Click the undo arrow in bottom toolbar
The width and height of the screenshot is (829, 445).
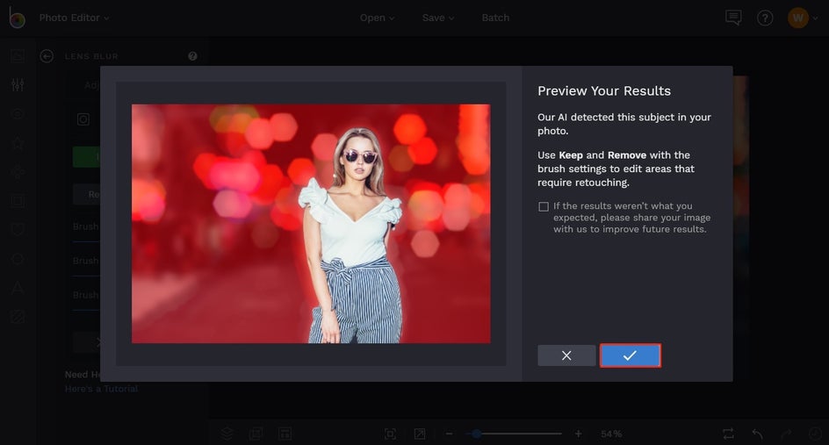[x=757, y=434]
